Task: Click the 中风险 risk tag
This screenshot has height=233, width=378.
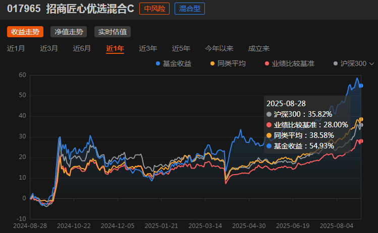Action: point(154,9)
